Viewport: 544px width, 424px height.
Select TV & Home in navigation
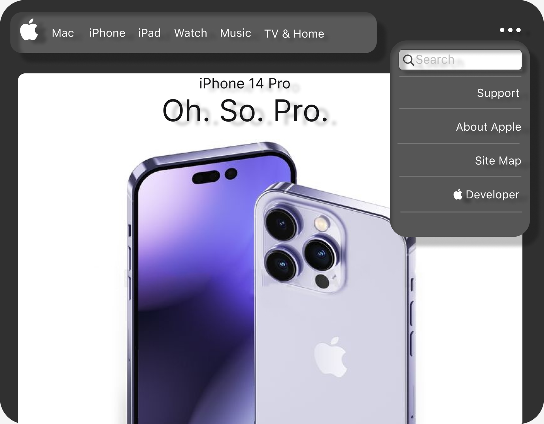point(294,34)
